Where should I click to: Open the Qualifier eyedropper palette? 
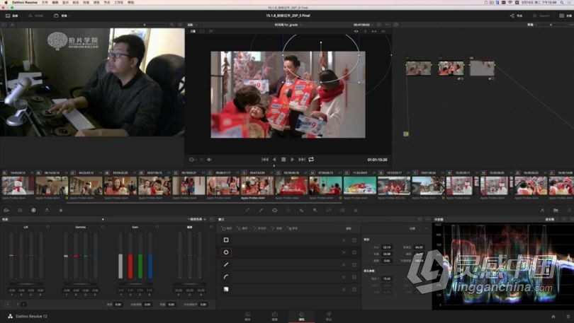coord(261,210)
